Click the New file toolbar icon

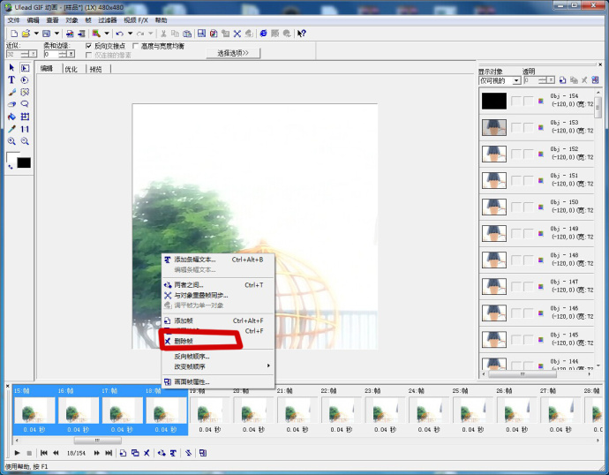coord(14,34)
